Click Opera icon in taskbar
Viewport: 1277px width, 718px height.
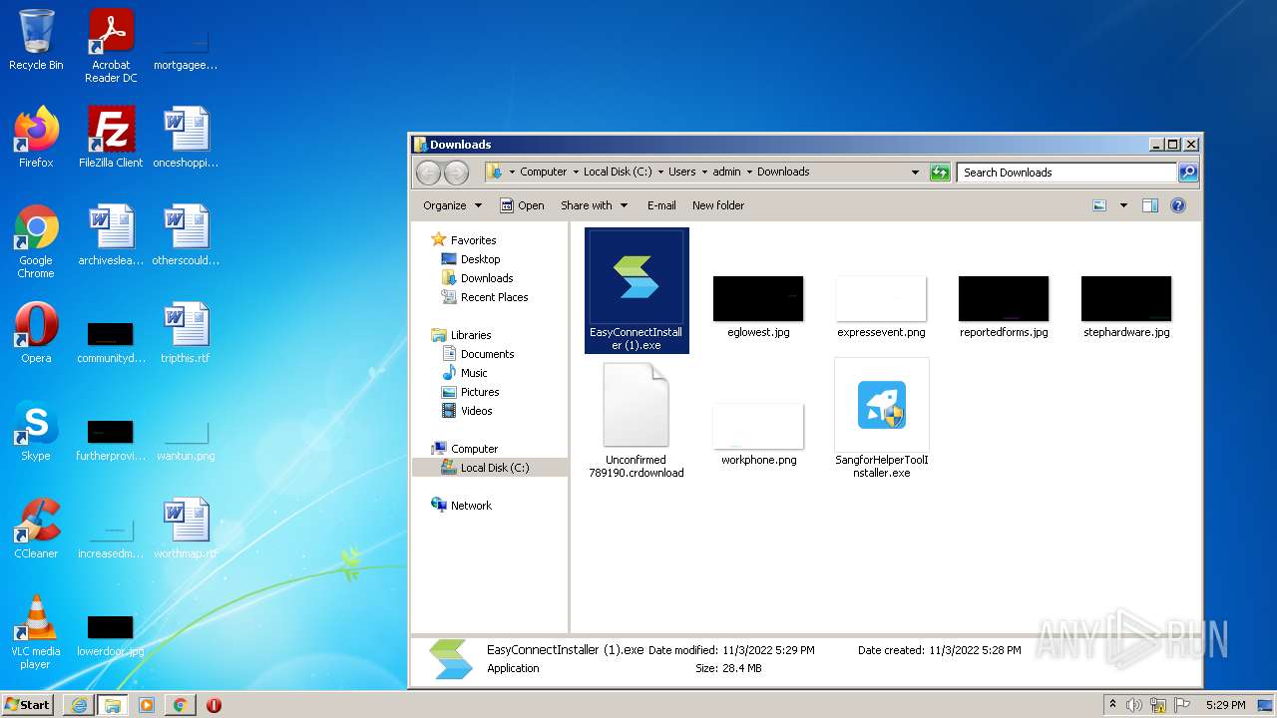click(213, 705)
